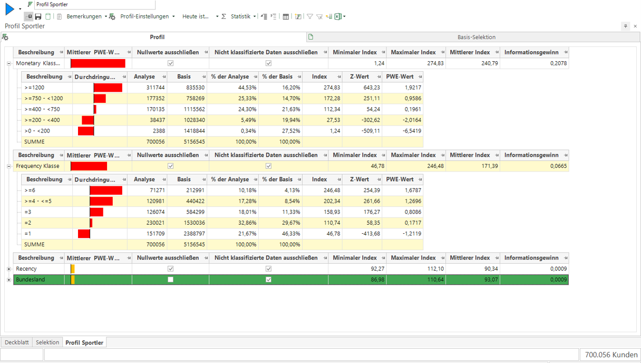Open the Basis-Selektion tab
This screenshot has height=363, width=641.
pyautogui.click(x=475, y=37)
